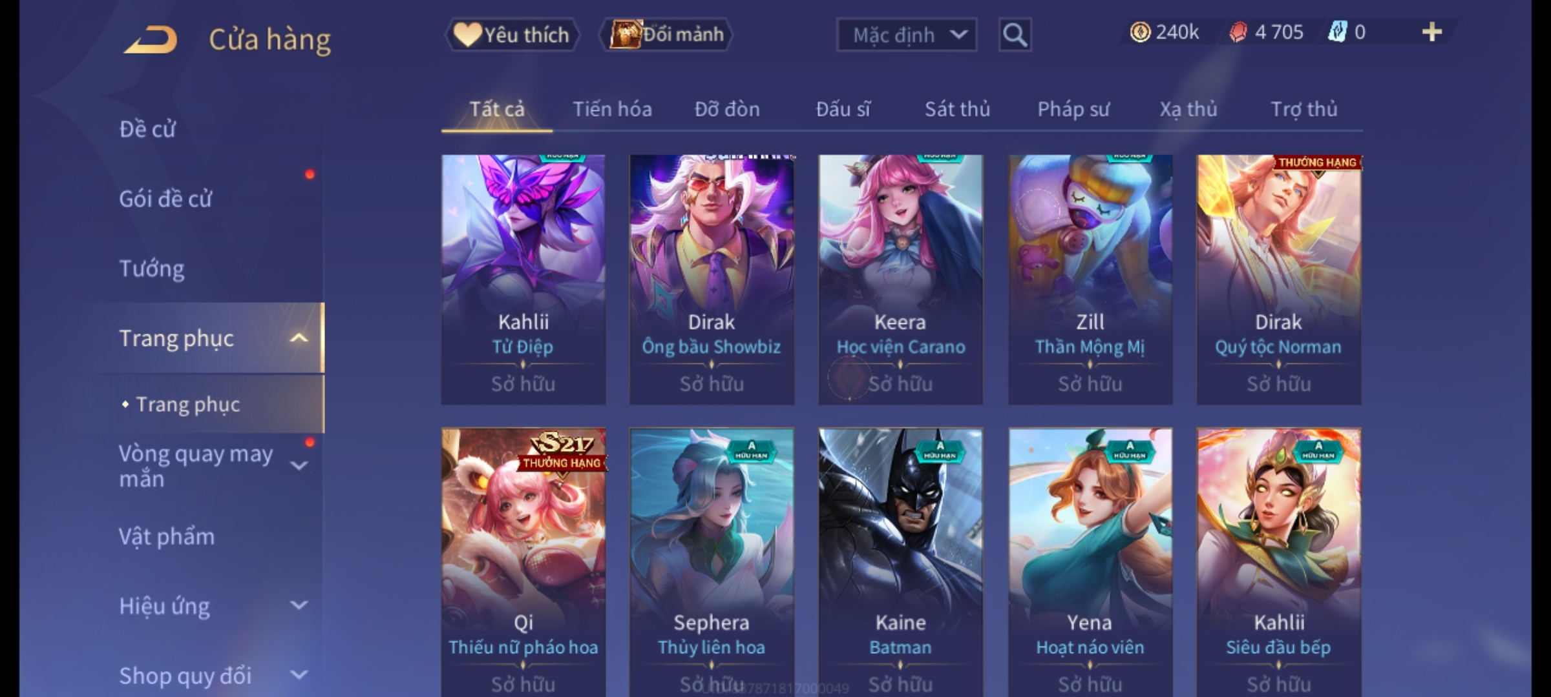Expand the Hiệu ứng sidebar section

[x=299, y=605]
